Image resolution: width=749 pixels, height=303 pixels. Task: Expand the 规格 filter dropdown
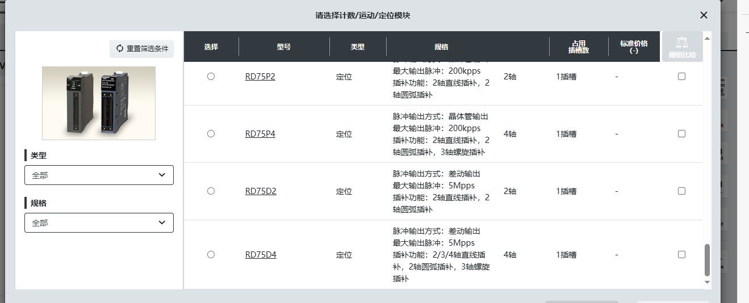(99, 223)
